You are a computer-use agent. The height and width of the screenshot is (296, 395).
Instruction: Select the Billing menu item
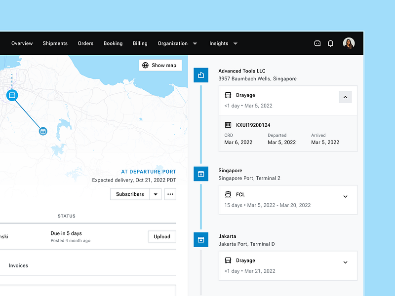tap(140, 43)
